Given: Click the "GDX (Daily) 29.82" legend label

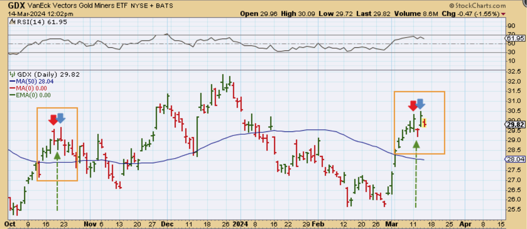Looking at the screenshot, I should (48, 75).
